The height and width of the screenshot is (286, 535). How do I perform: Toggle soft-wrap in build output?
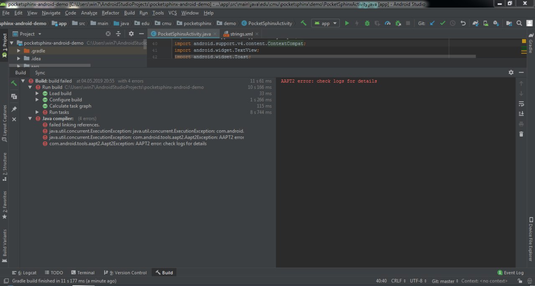[521, 104]
